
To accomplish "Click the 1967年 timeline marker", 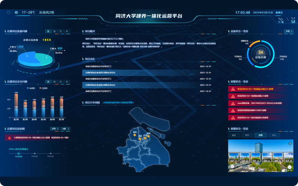I will 50,153.
